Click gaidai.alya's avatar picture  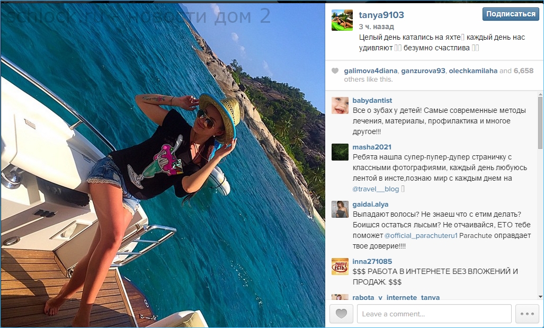[x=340, y=209]
